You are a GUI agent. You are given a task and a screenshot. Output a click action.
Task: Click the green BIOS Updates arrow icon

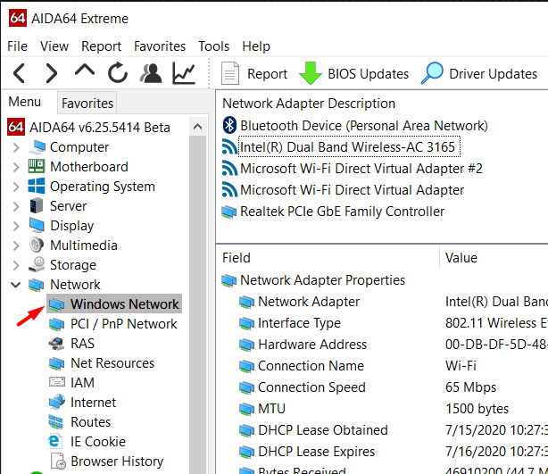click(311, 73)
